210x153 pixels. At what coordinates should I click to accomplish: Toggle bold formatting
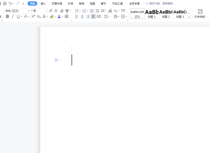pos(7,17)
